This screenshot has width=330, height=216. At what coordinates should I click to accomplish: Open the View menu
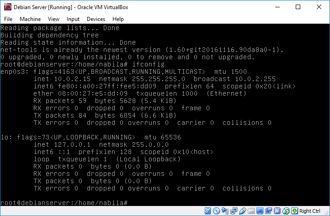[53, 19]
